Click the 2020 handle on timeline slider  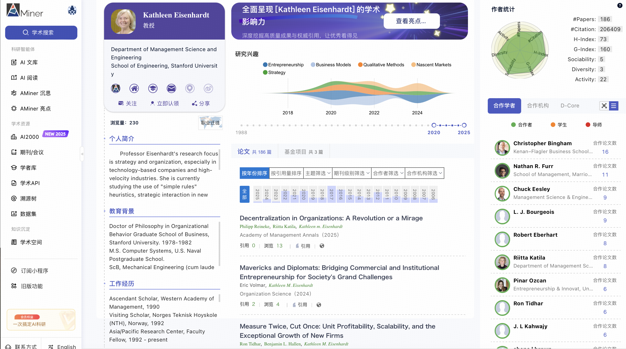(434, 125)
